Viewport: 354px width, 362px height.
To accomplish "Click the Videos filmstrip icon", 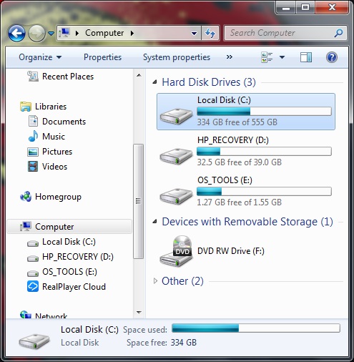I will point(33,167).
